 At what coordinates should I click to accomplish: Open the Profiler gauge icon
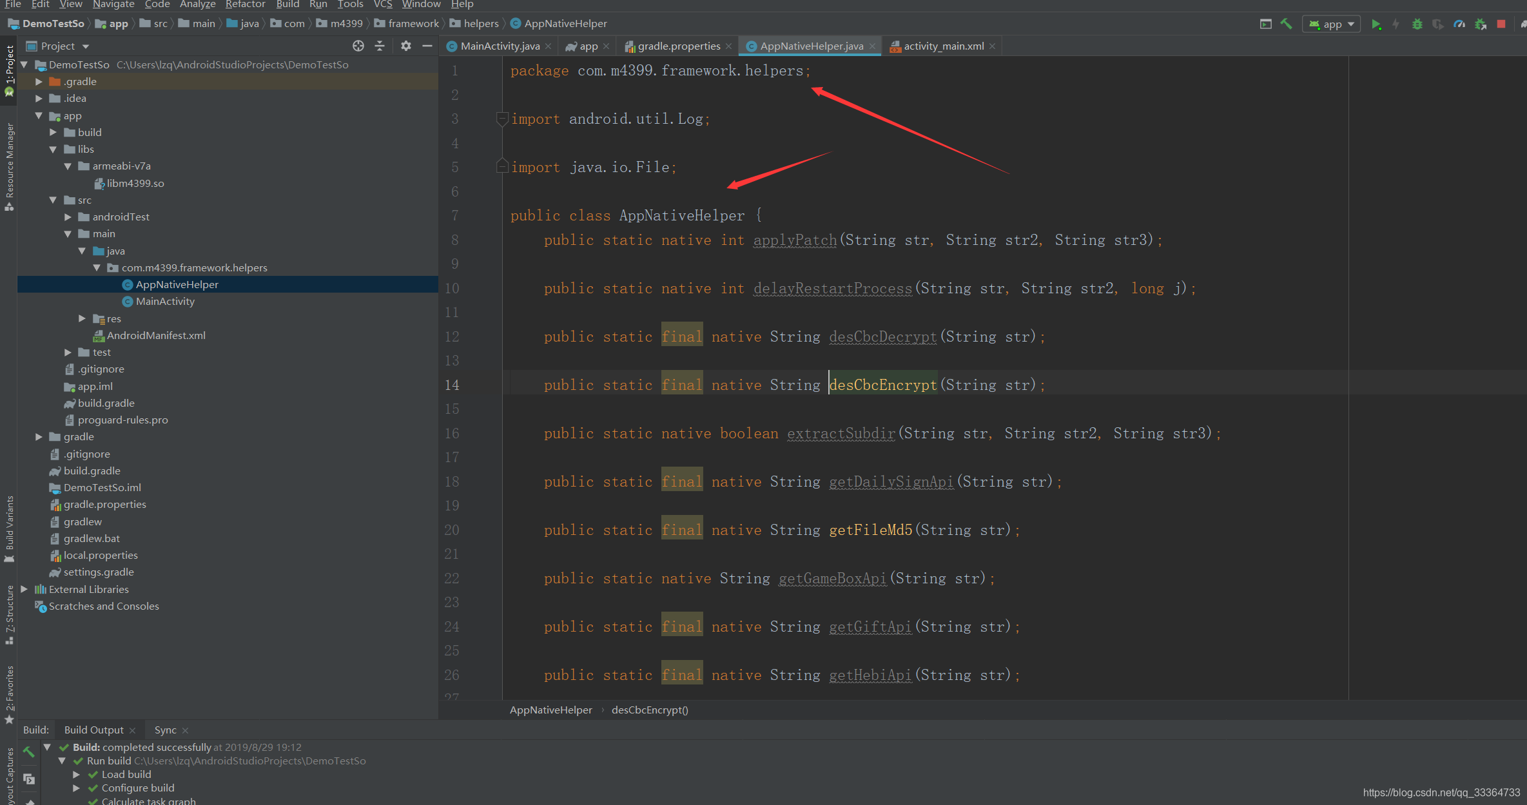(1459, 24)
